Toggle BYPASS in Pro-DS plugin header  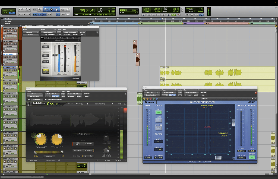click(87, 94)
